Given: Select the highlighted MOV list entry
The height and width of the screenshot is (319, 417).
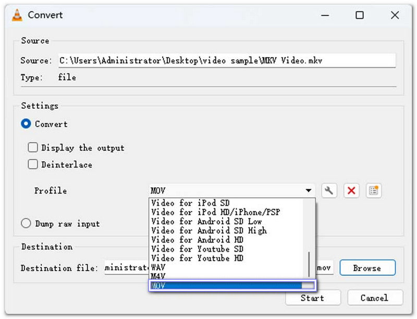Looking at the screenshot, I should [226, 286].
